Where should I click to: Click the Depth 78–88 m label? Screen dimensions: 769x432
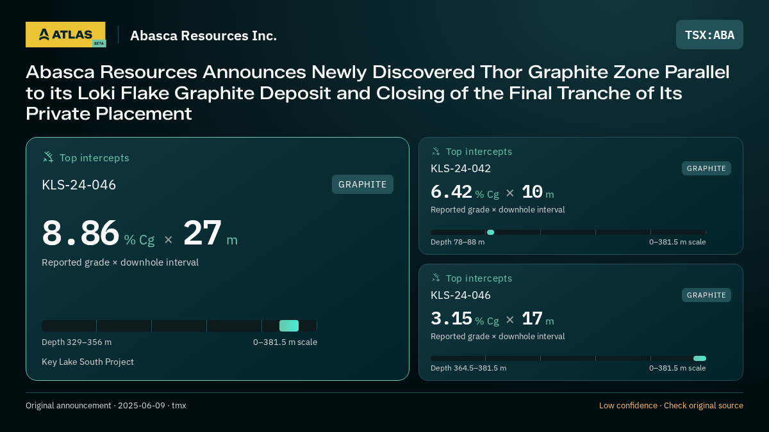click(x=458, y=242)
